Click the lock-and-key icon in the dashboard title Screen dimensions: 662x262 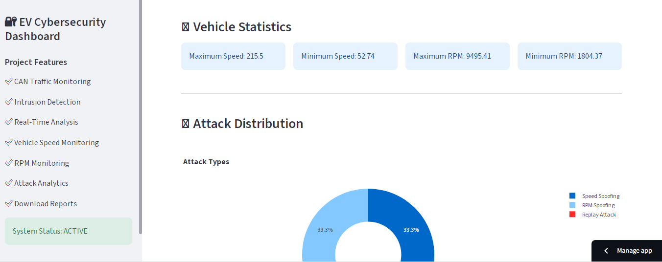[x=11, y=22]
